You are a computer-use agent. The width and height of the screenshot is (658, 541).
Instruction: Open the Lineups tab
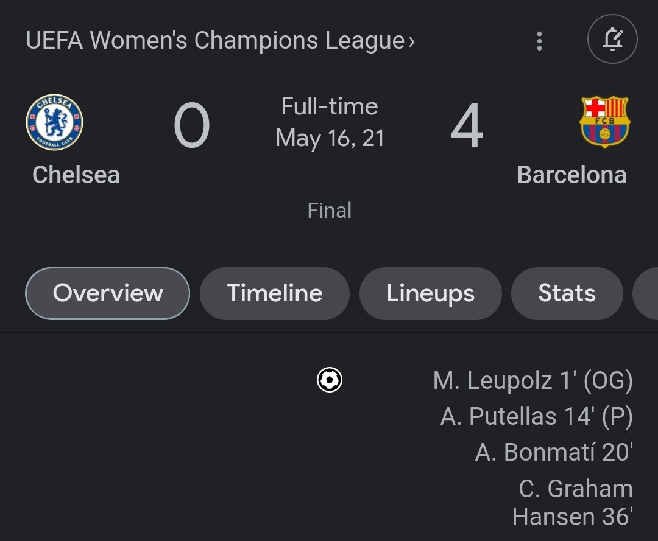pyautogui.click(x=431, y=293)
